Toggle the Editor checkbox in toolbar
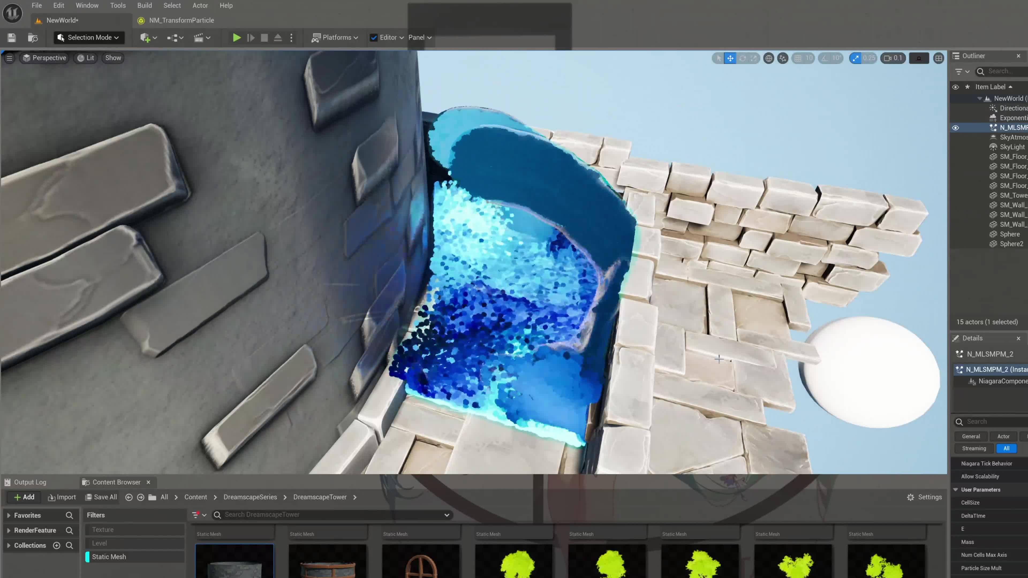Screen dimensions: 1028x578 click(373, 37)
